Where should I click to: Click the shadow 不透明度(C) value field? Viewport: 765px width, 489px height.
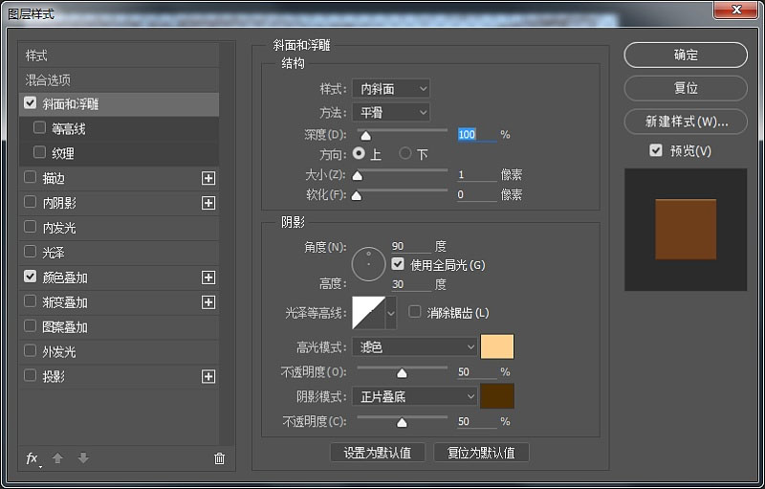pyautogui.click(x=476, y=422)
